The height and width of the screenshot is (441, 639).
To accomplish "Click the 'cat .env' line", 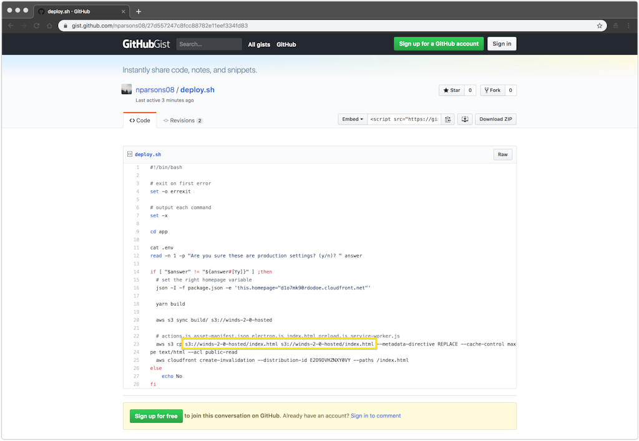I will pos(162,248).
